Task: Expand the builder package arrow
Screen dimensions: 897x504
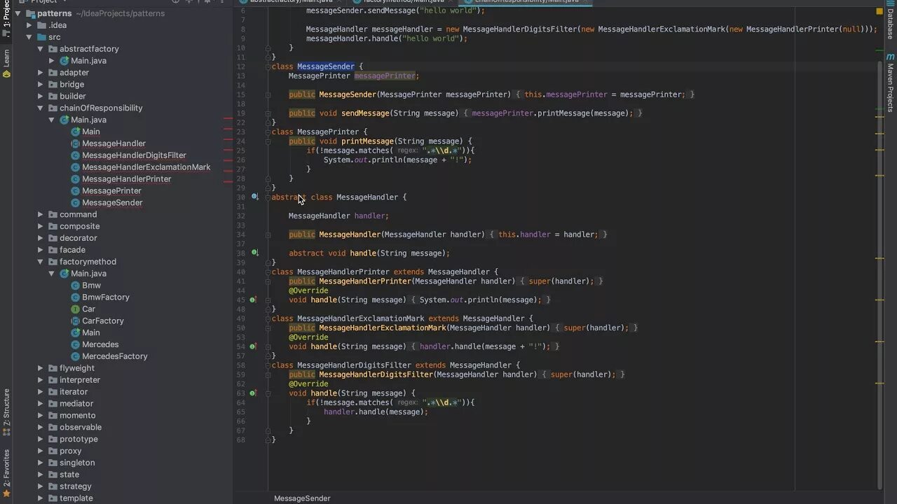Action: click(x=41, y=97)
